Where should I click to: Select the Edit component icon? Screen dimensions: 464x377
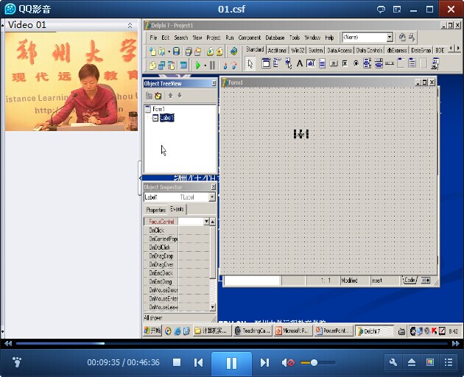pos(311,63)
